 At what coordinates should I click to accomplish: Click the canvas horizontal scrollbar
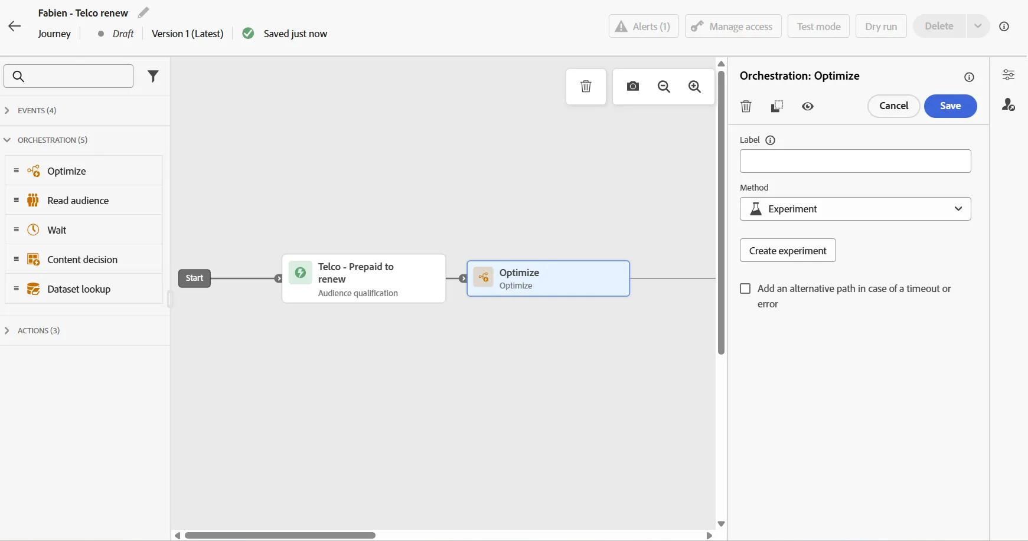pos(280,535)
